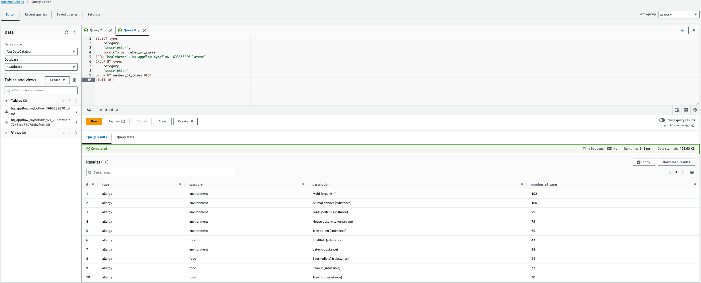The width and height of the screenshot is (701, 283).
Task: Click the Tables and views settings gear
Action: click(x=74, y=80)
